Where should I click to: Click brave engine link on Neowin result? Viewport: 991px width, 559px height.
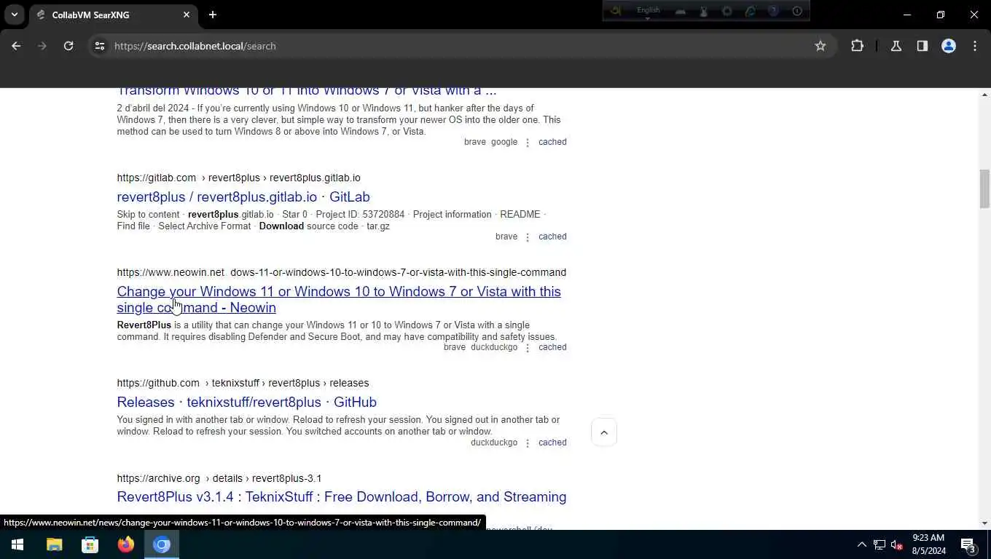[455, 347]
